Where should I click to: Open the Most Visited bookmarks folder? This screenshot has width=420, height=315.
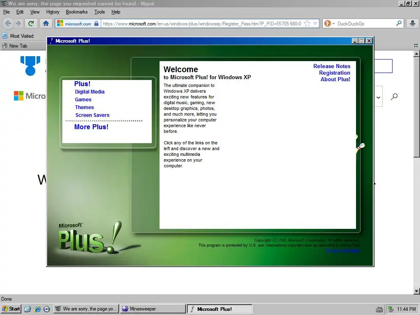[18, 36]
